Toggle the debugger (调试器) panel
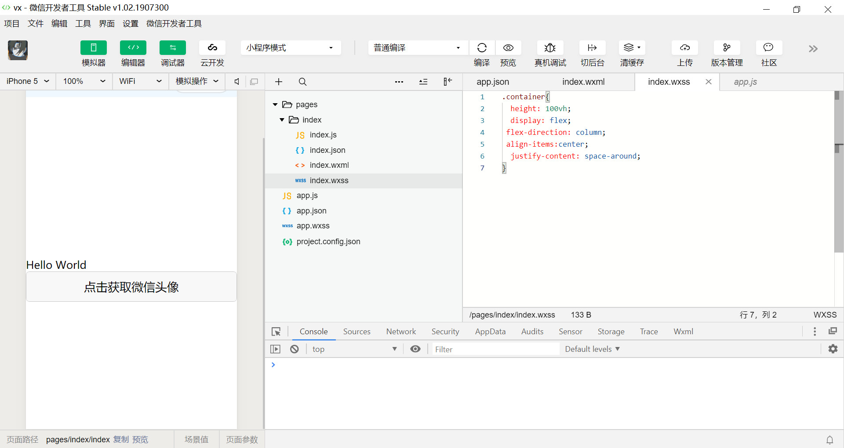Image resolution: width=844 pixels, height=448 pixels. coord(172,48)
